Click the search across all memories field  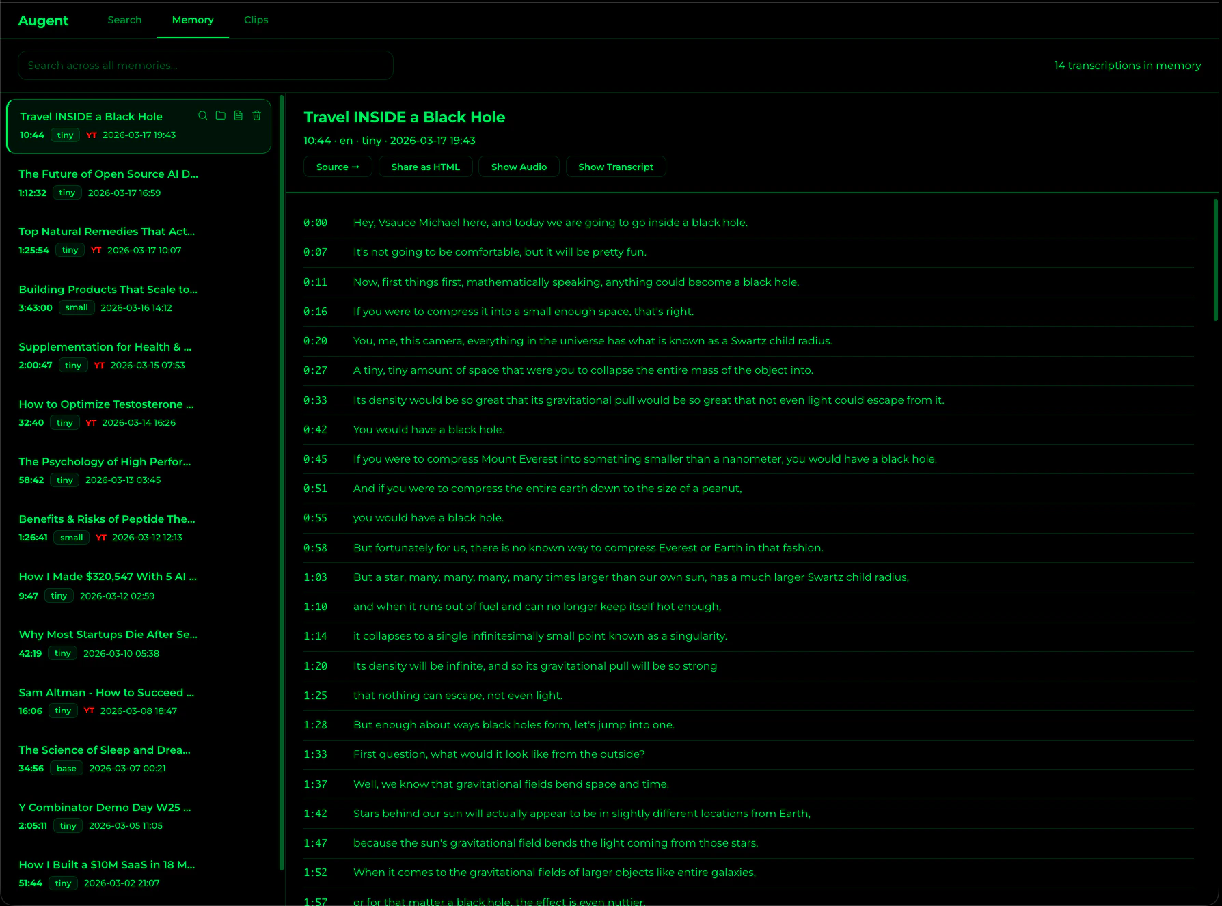[205, 65]
